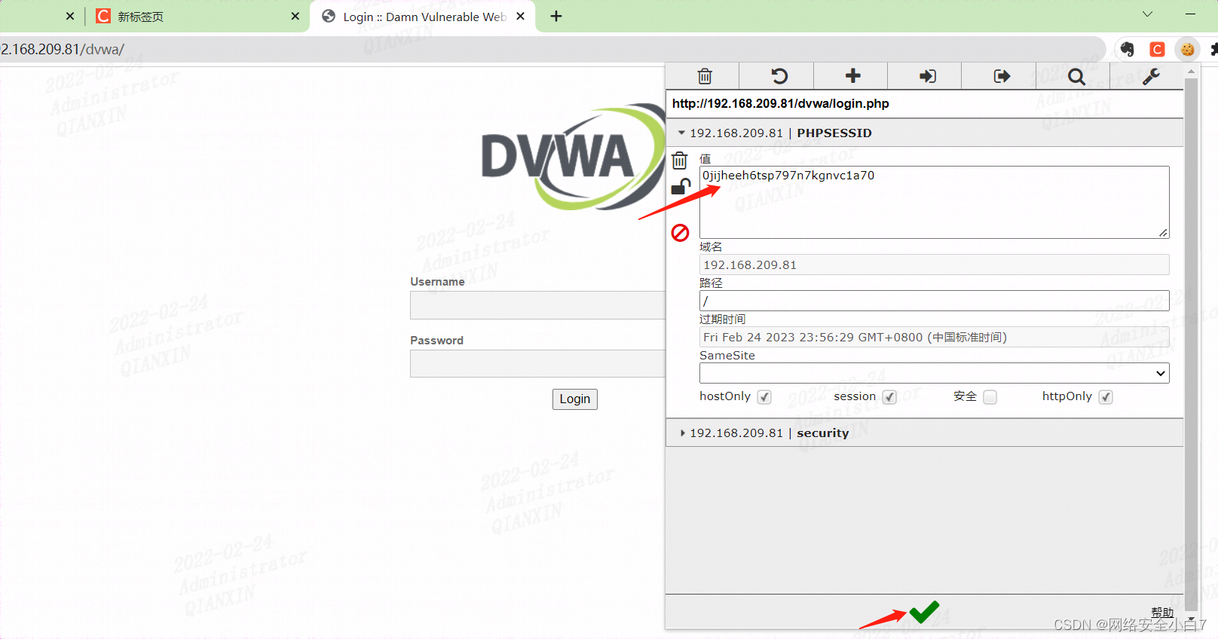Toggle the httpOnly checkbox
This screenshot has width=1218, height=639.
tap(1106, 397)
